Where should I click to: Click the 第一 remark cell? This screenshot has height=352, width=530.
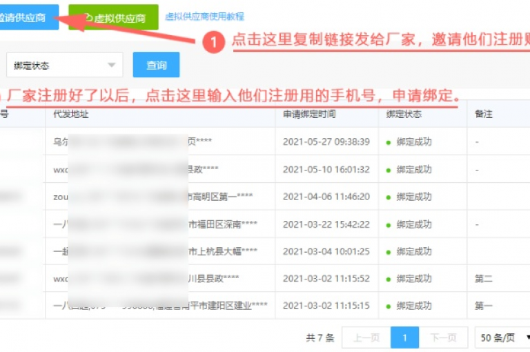tap(484, 306)
